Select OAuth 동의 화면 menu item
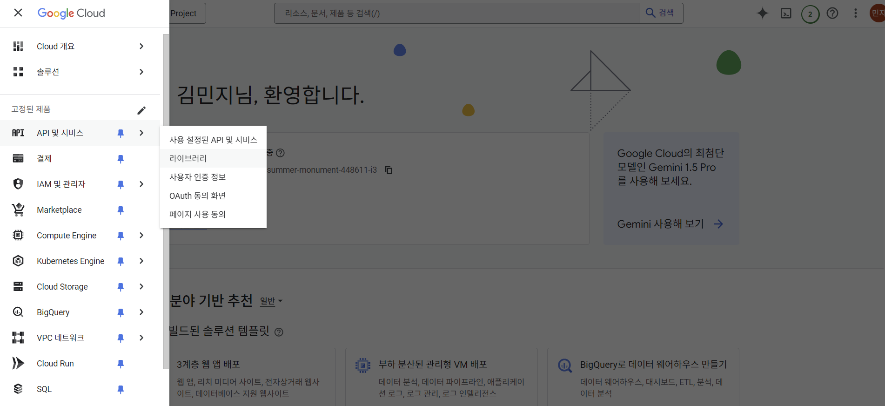This screenshot has width=885, height=406. click(213, 196)
